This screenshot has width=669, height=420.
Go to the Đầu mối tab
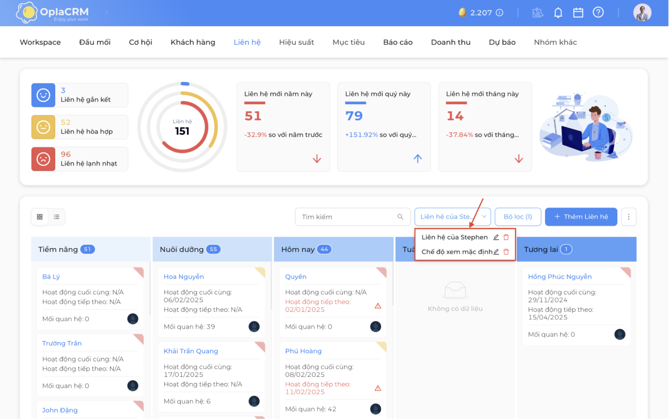[95, 42]
